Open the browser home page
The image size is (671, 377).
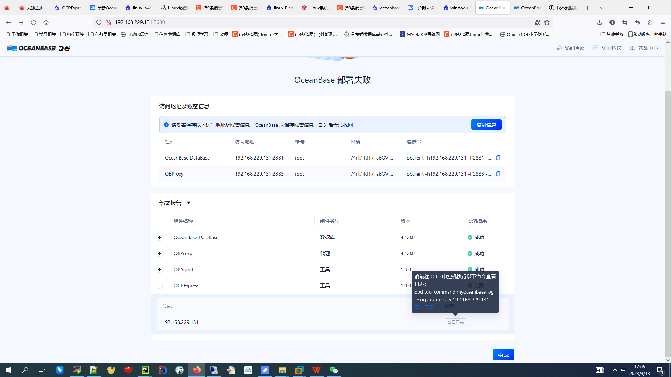pyautogui.click(x=46, y=22)
